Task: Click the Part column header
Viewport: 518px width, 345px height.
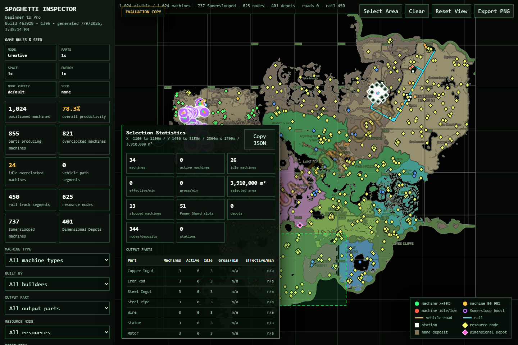Action: (132, 260)
